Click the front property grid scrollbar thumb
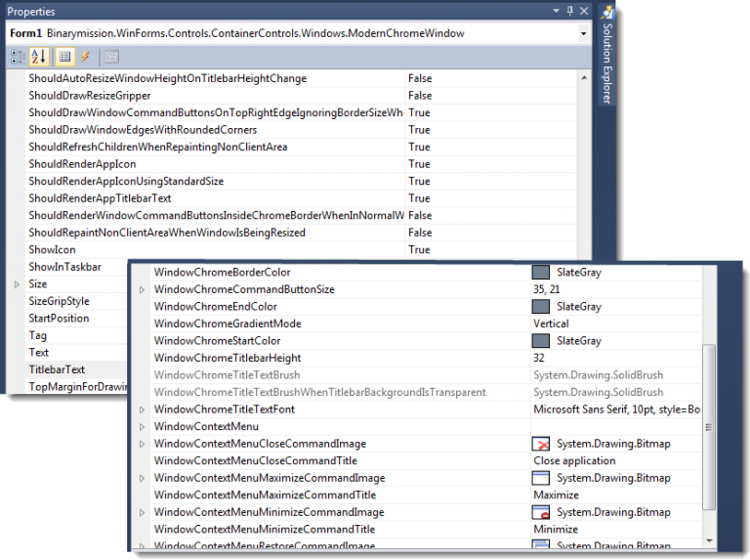 point(709,427)
